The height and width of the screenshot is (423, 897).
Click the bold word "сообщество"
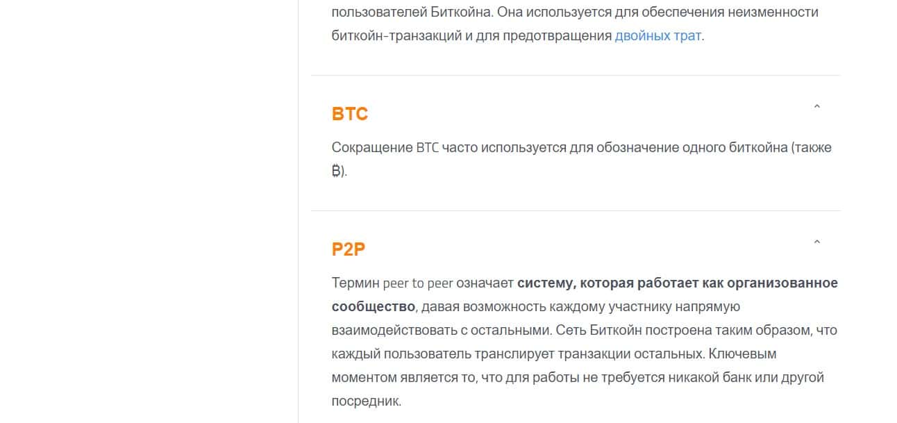374,307
